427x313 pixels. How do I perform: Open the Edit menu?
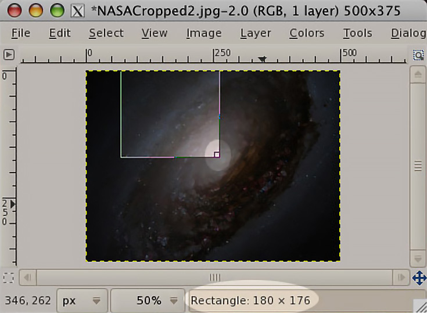pyautogui.click(x=60, y=33)
